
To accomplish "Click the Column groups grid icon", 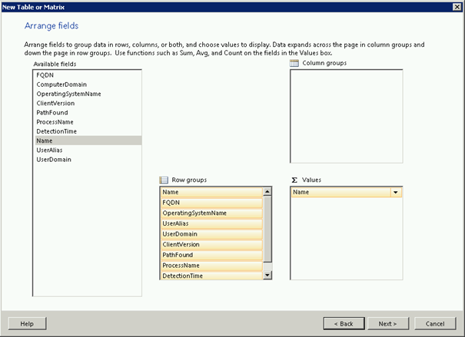I will point(294,63).
